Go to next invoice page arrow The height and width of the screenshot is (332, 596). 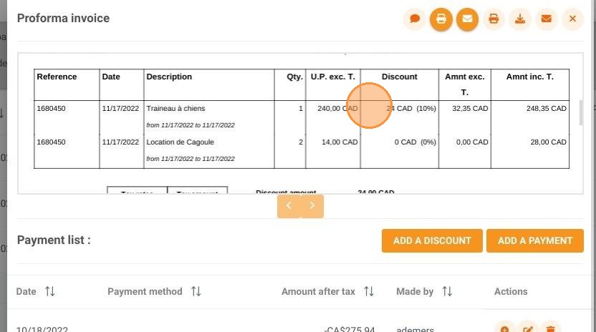pos(312,206)
